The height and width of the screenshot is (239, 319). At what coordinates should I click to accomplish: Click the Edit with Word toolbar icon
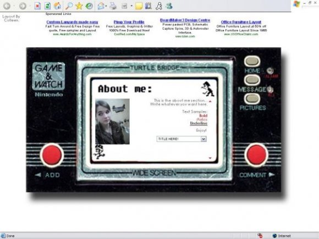pyautogui.click(x=124, y=6)
